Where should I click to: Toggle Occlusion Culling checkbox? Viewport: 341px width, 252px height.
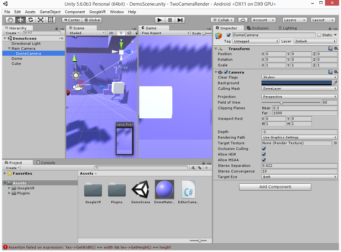(x=264, y=149)
